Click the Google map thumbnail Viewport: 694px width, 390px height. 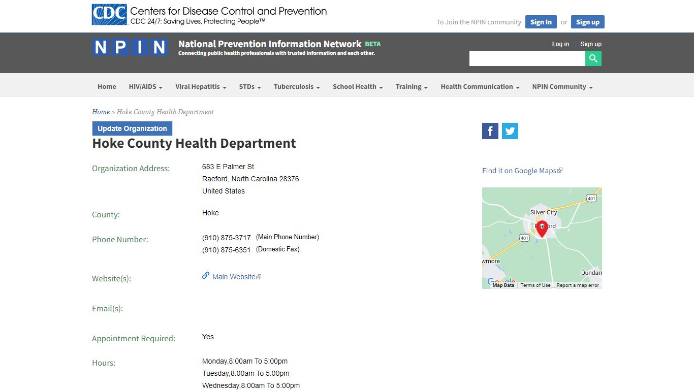tap(542, 238)
